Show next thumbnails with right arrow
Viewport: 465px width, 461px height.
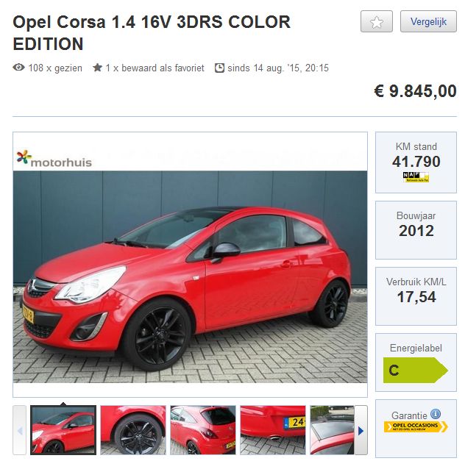pyautogui.click(x=361, y=430)
